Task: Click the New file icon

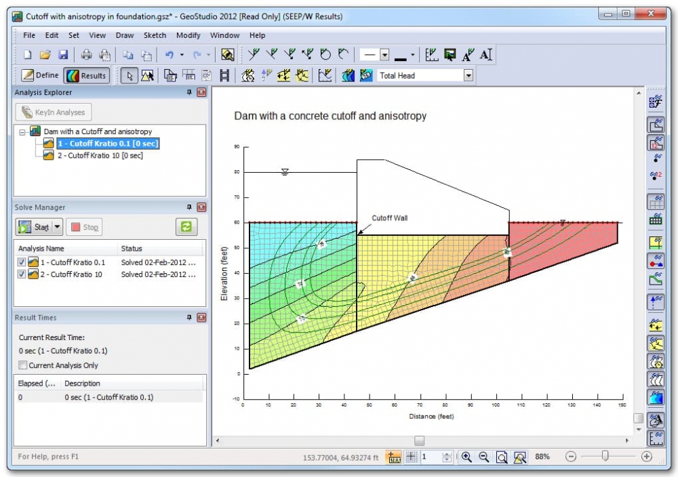Action: [28, 55]
